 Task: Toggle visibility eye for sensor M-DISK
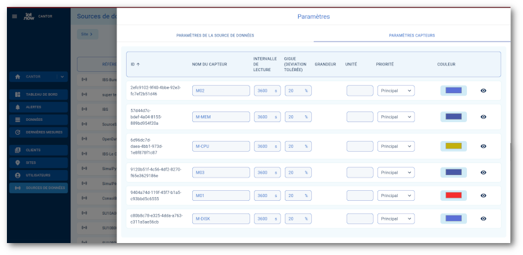click(x=483, y=218)
